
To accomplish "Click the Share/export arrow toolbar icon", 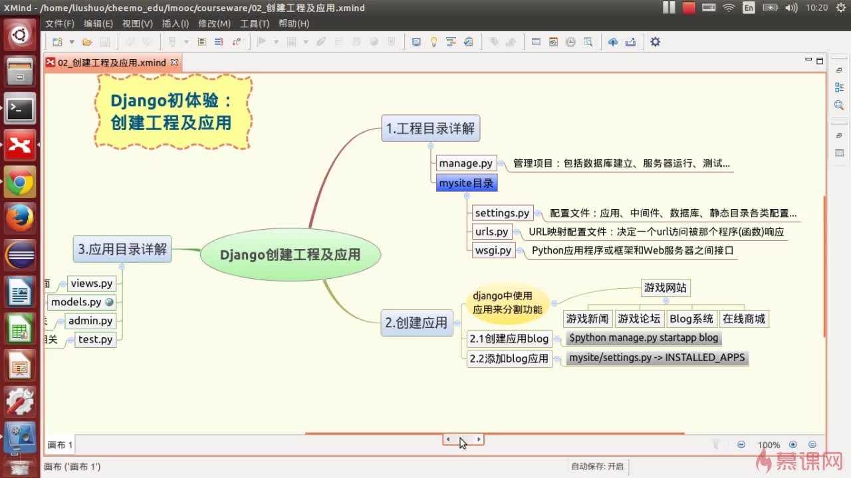I will (630, 42).
